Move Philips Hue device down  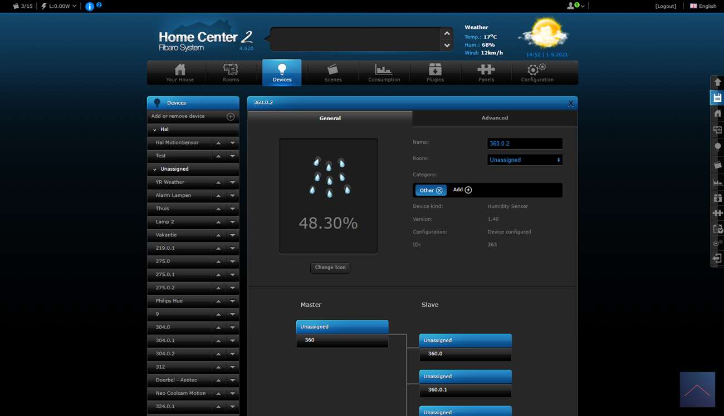click(232, 301)
